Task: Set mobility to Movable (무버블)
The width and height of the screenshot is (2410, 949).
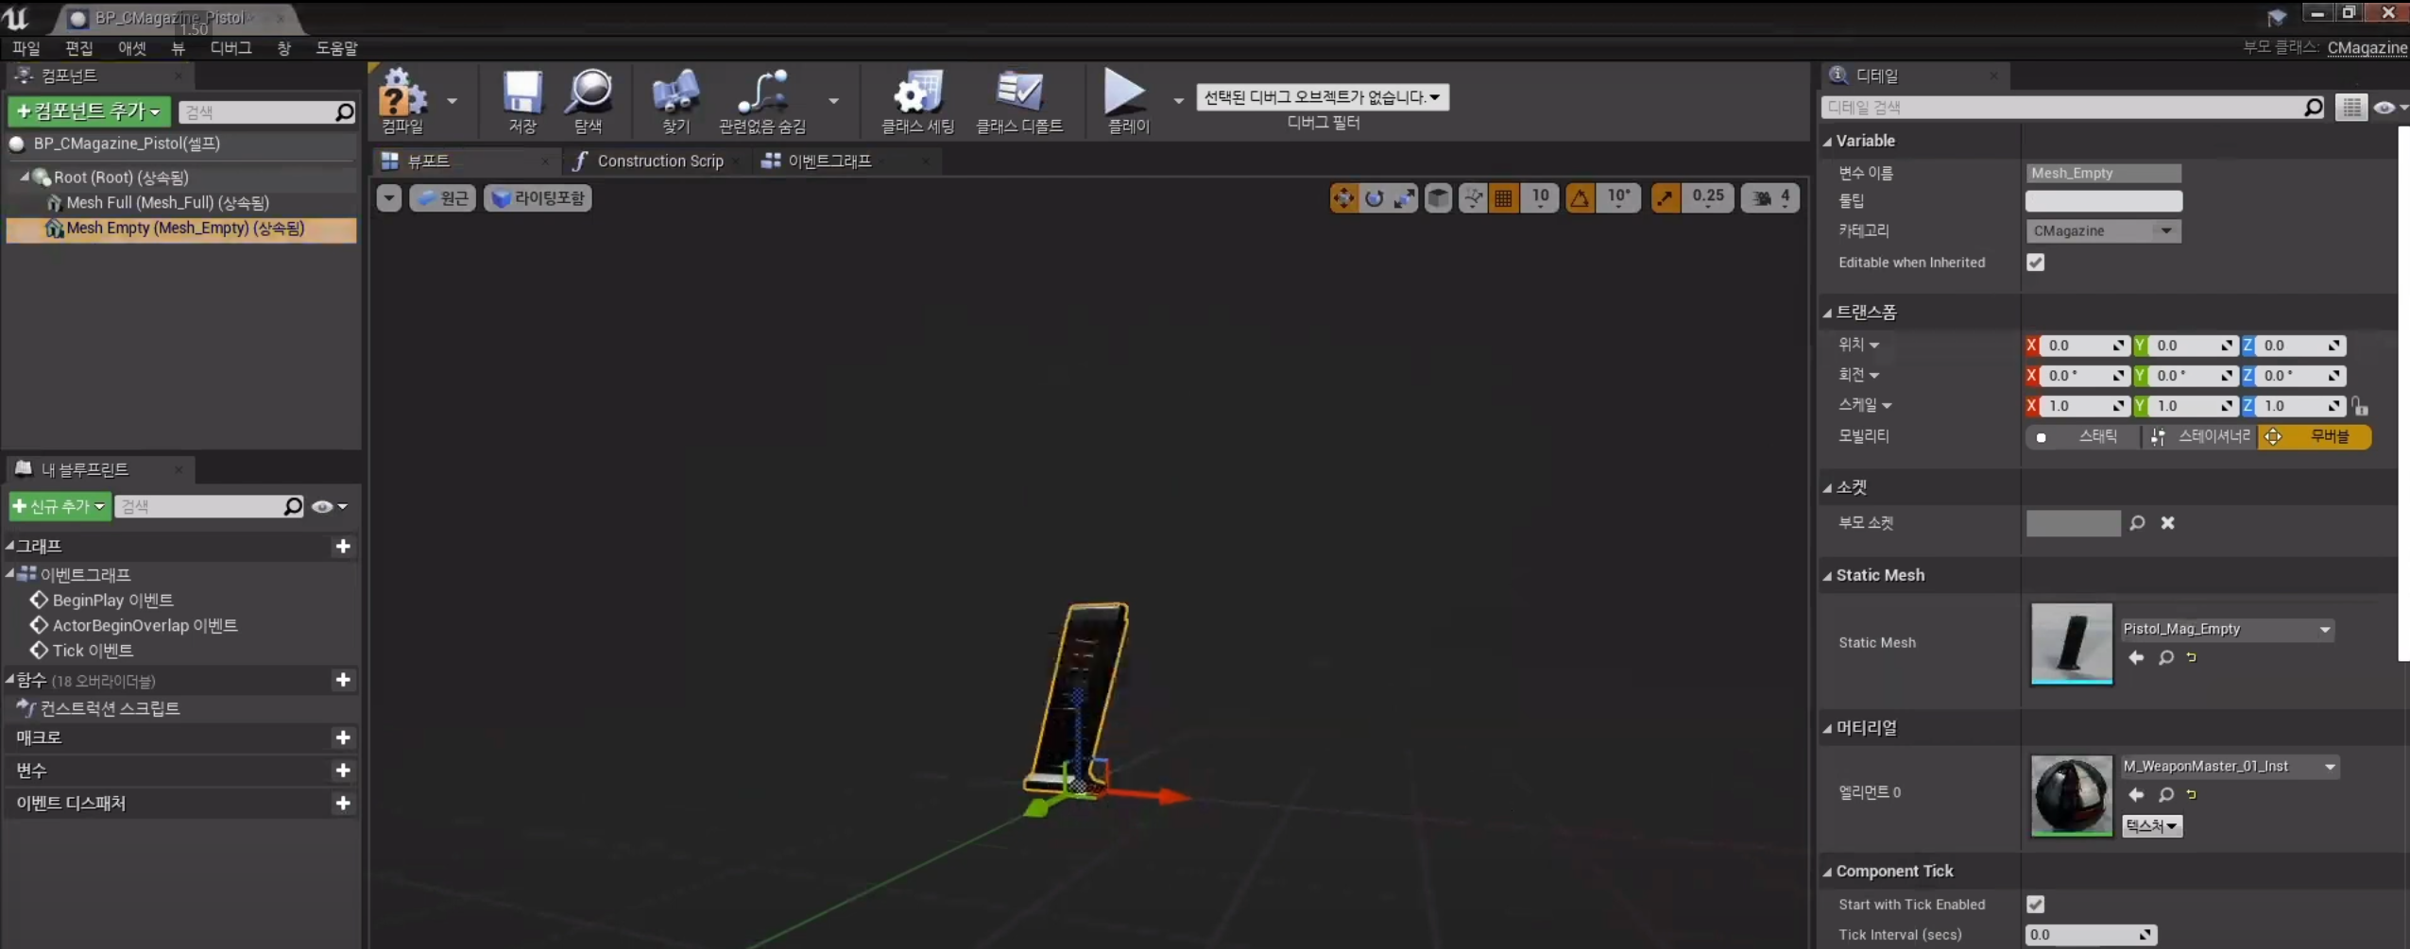Action: [x=2315, y=436]
